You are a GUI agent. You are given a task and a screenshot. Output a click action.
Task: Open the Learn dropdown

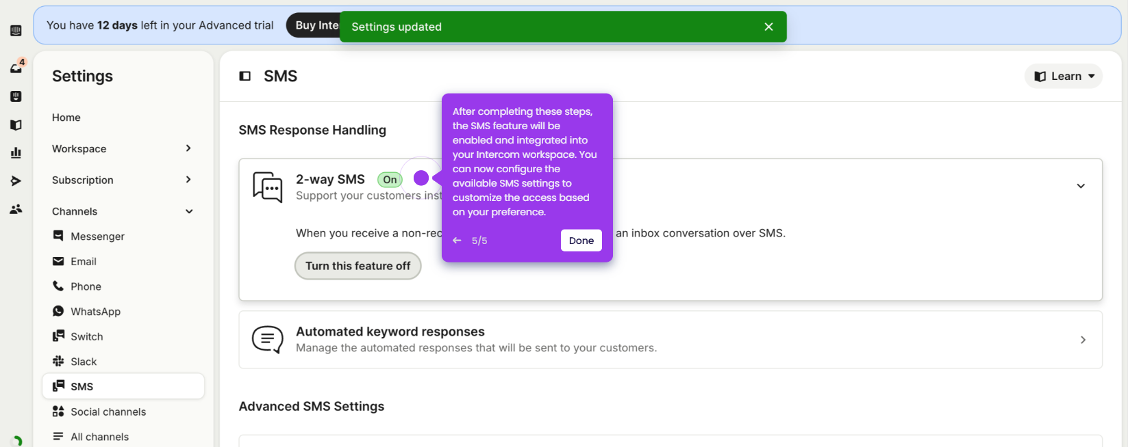click(1064, 76)
